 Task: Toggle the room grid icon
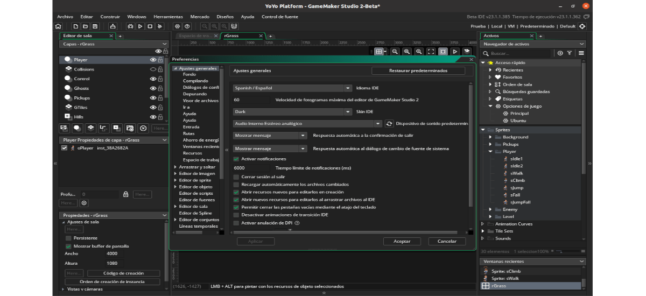(x=379, y=52)
